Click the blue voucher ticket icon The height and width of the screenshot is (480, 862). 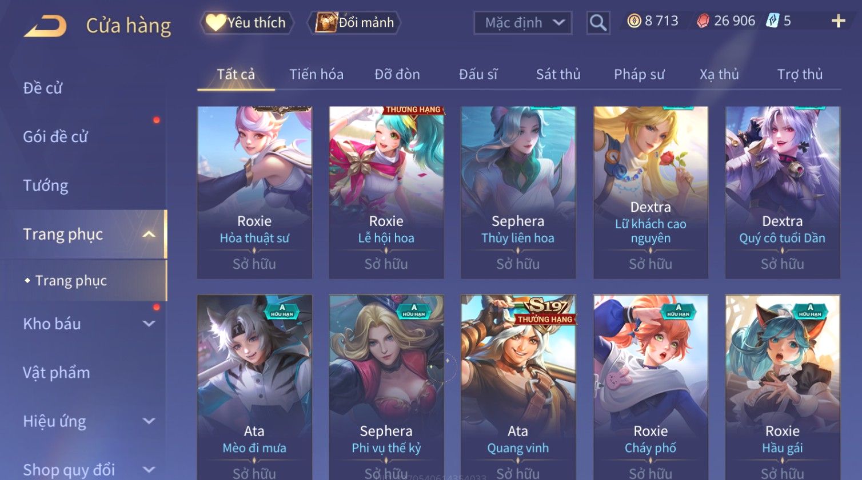(x=773, y=21)
